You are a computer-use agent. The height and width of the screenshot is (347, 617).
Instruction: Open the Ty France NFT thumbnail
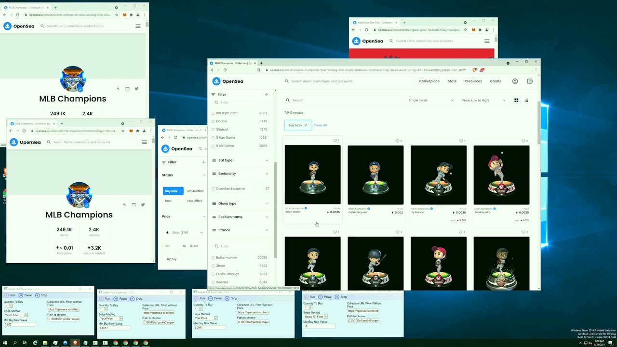coord(439,175)
